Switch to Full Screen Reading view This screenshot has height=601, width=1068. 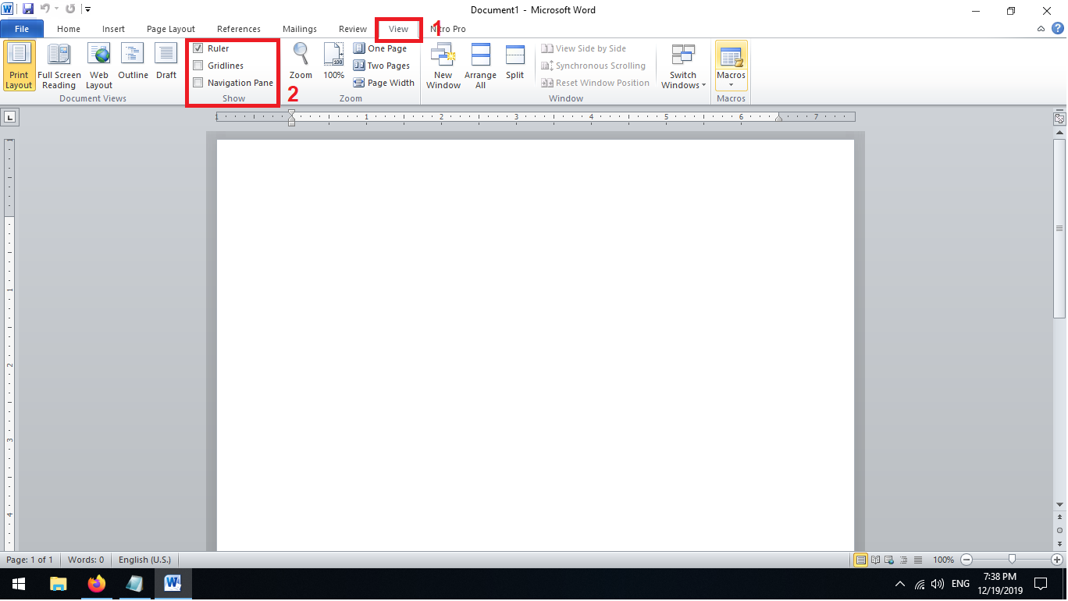59,66
